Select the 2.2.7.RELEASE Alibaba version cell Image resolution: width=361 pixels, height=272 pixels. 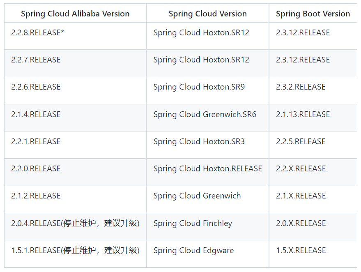[x=75, y=63]
